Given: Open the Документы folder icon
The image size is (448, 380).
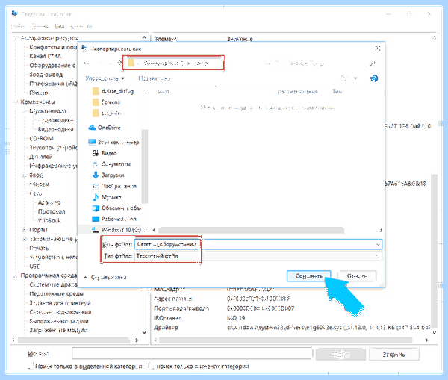Looking at the screenshot, I should pos(96,164).
